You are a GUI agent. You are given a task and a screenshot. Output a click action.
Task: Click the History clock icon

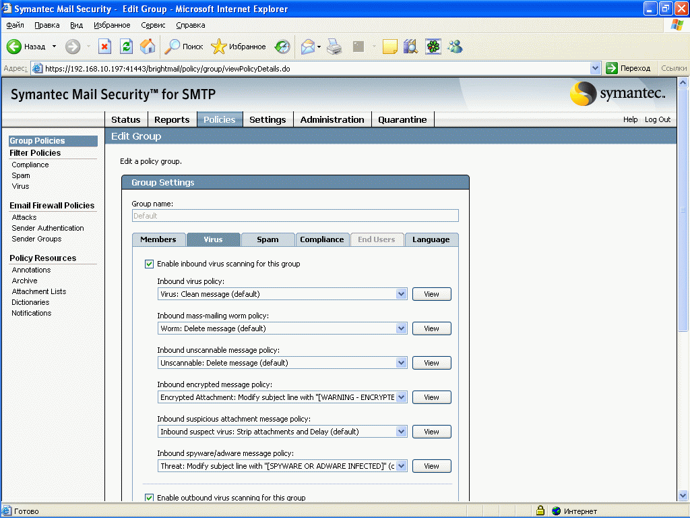[282, 47]
